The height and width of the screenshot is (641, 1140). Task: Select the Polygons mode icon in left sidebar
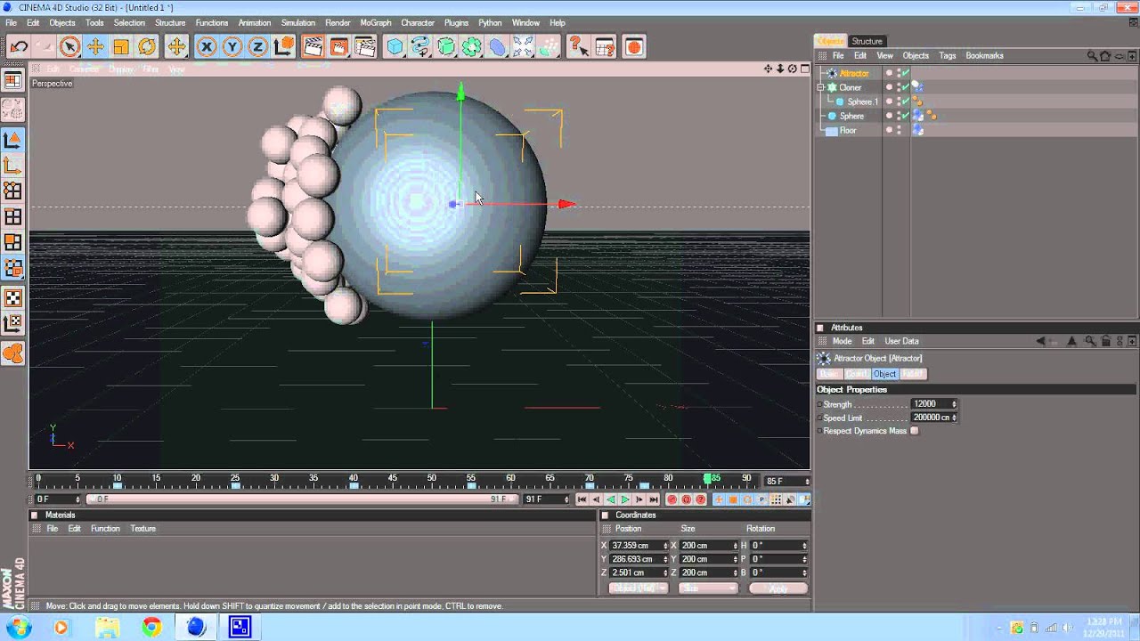coord(12,242)
